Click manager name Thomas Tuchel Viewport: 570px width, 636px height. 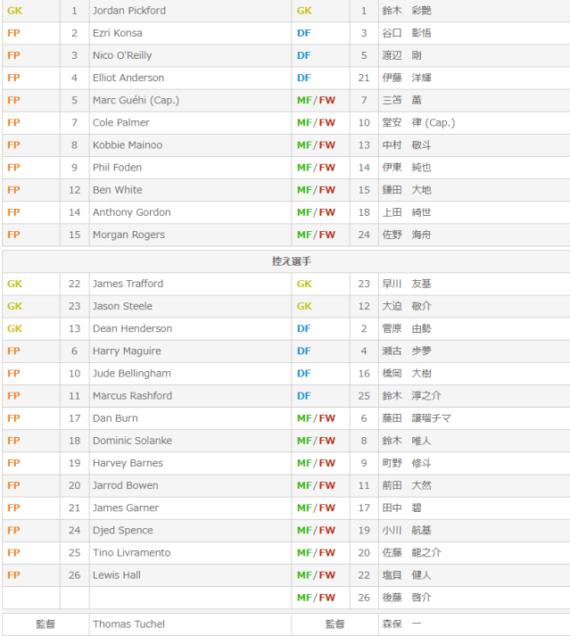128,624
